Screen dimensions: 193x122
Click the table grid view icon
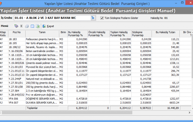coord(32,26)
